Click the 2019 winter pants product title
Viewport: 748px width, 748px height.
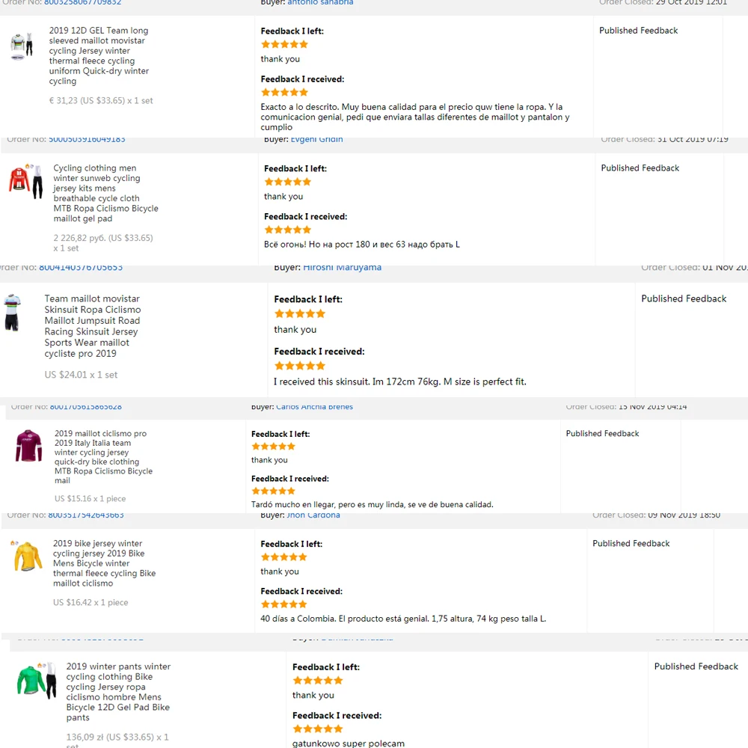tap(118, 692)
